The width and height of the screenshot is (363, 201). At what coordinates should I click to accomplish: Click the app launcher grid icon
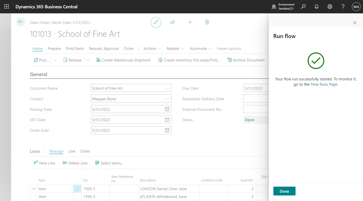7,7
